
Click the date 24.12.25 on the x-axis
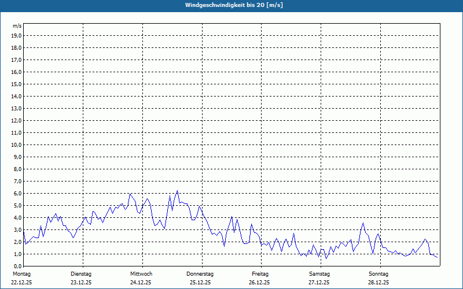tap(141, 283)
